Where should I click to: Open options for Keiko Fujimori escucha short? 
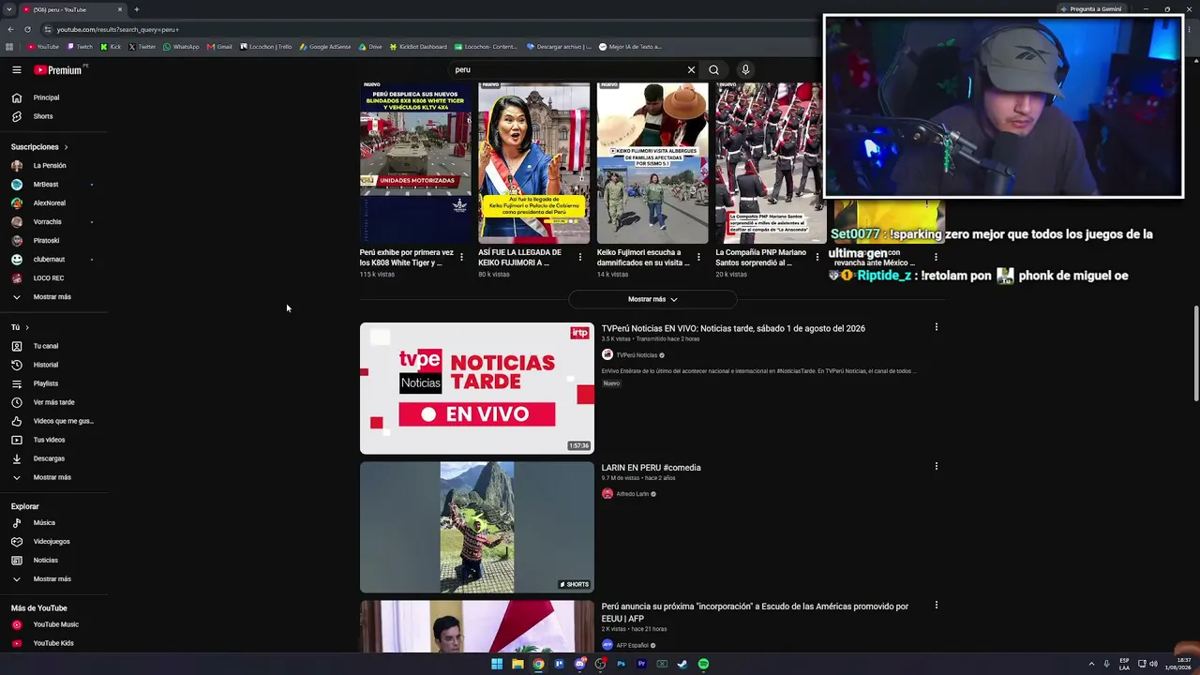coord(698,257)
